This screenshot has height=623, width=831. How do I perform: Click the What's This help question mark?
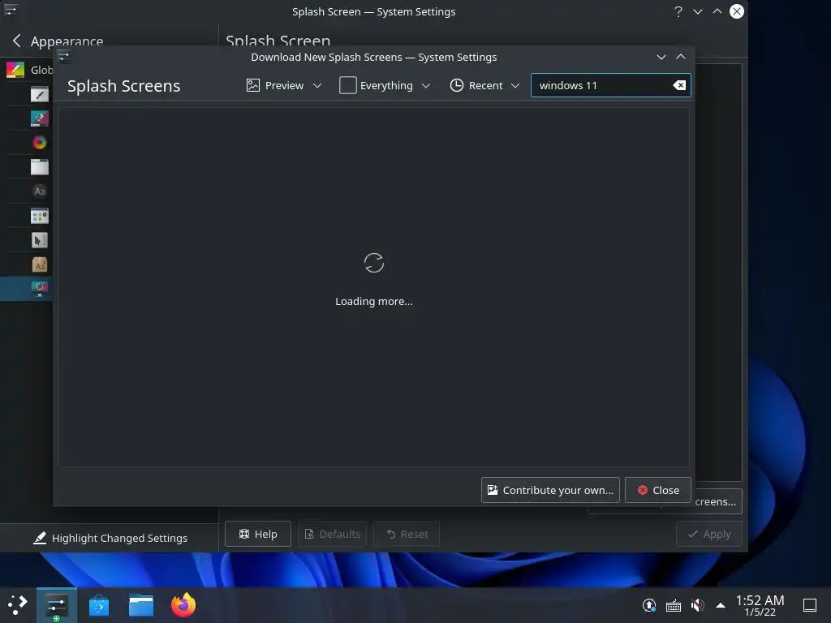(678, 11)
